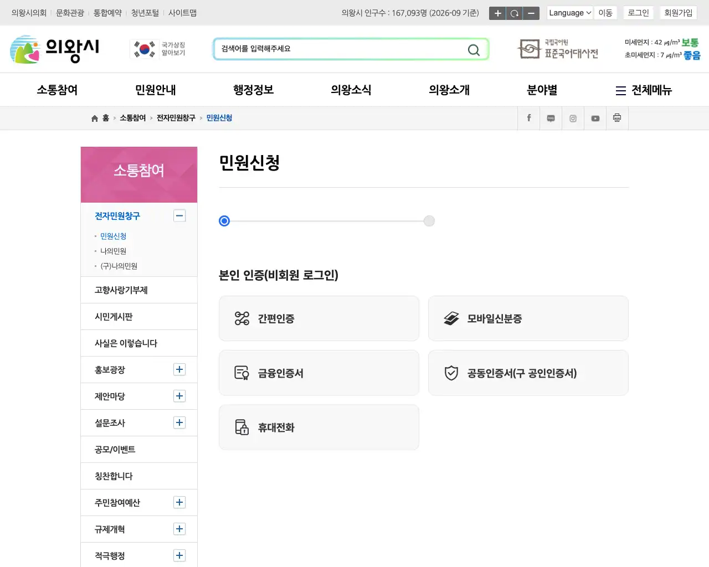
Task: Open the Instagram icon
Action: point(573,118)
